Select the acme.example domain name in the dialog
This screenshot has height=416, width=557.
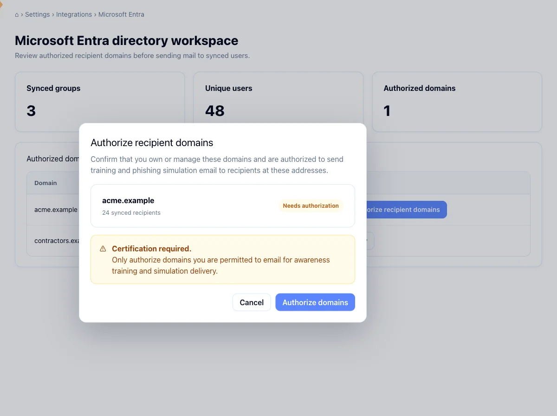coord(128,200)
